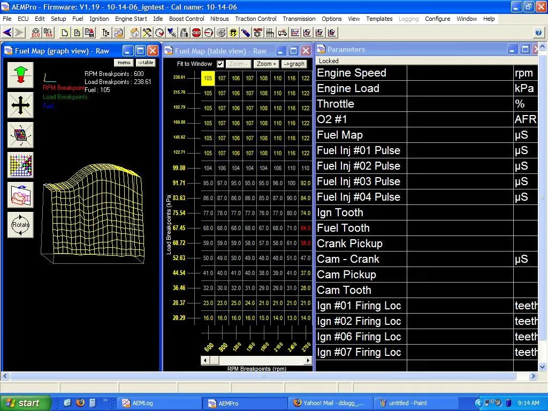548x411 pixels.
Task: Click the grid surface style icon
Action: click(x=20, y=165)
